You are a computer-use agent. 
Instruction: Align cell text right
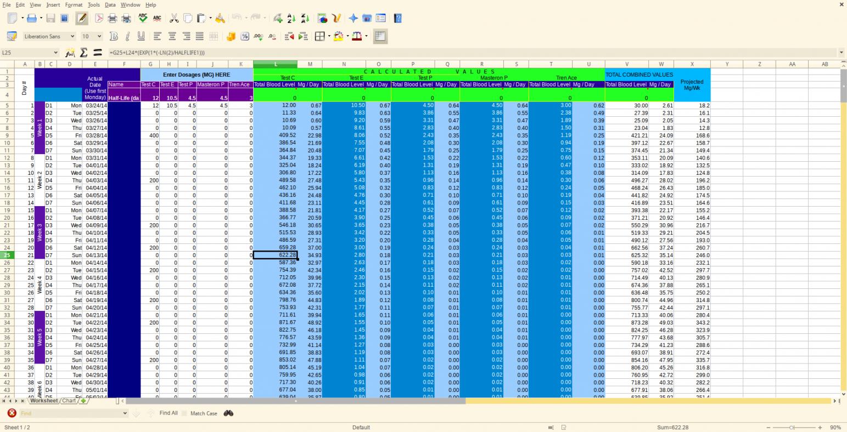click(186, 36)
